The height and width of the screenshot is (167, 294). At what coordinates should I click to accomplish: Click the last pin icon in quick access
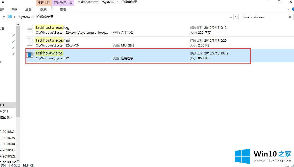[13, 54]
